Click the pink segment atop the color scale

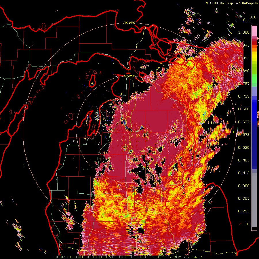[254, 31]
